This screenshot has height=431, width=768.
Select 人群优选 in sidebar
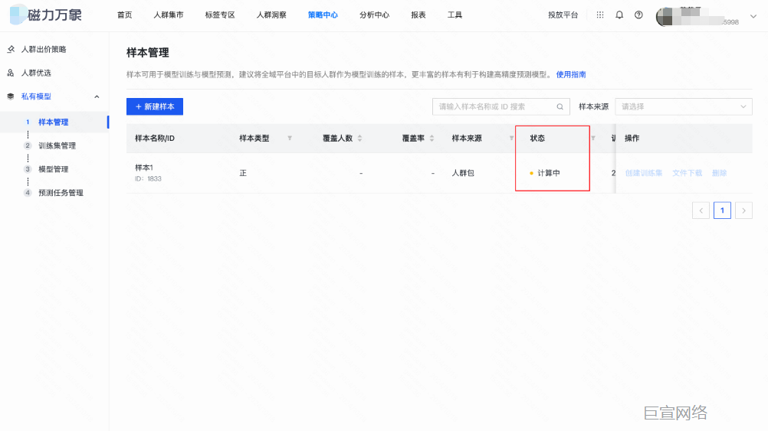pos(36,73)
